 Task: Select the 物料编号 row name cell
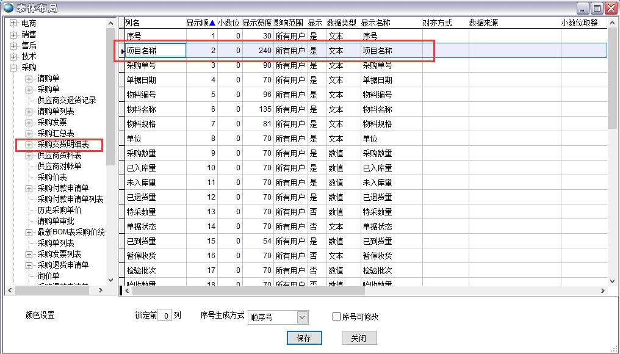click(141, 95)
